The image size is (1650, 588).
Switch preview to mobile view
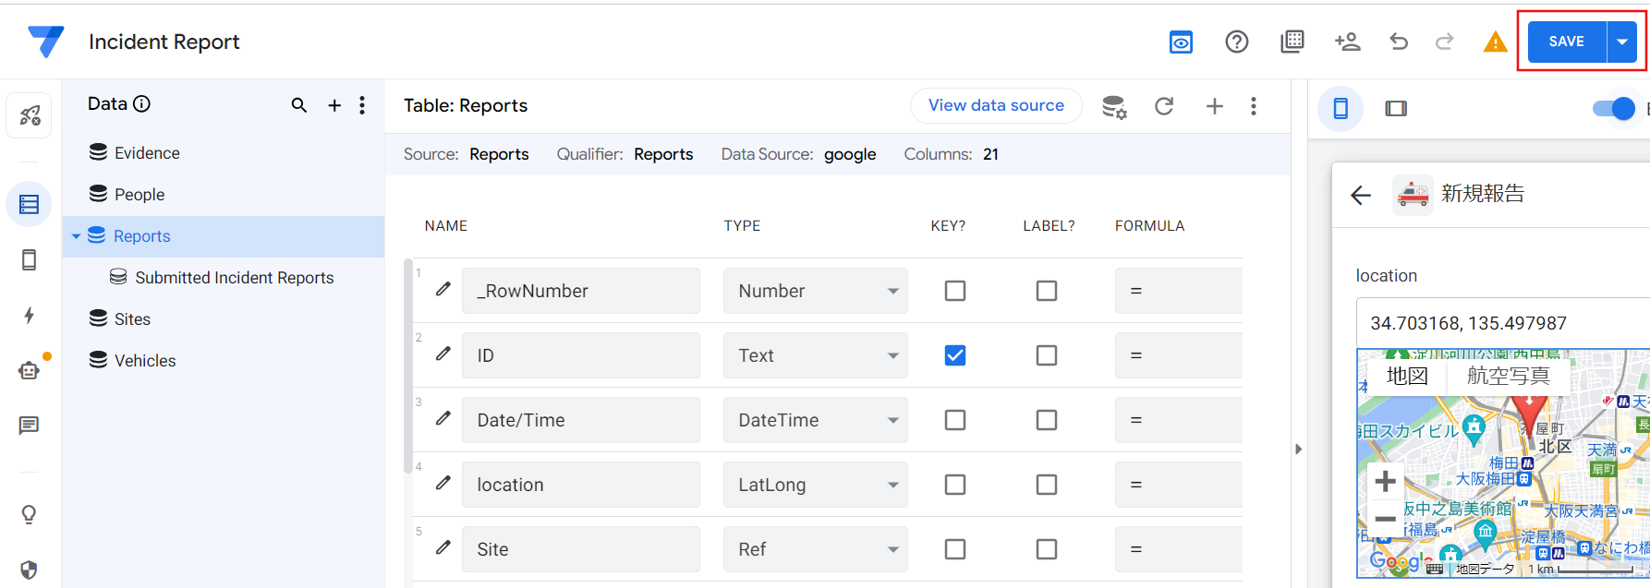coord(1341,109)
